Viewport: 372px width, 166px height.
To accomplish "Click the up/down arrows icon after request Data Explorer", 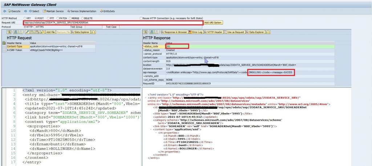I will 93,32.
